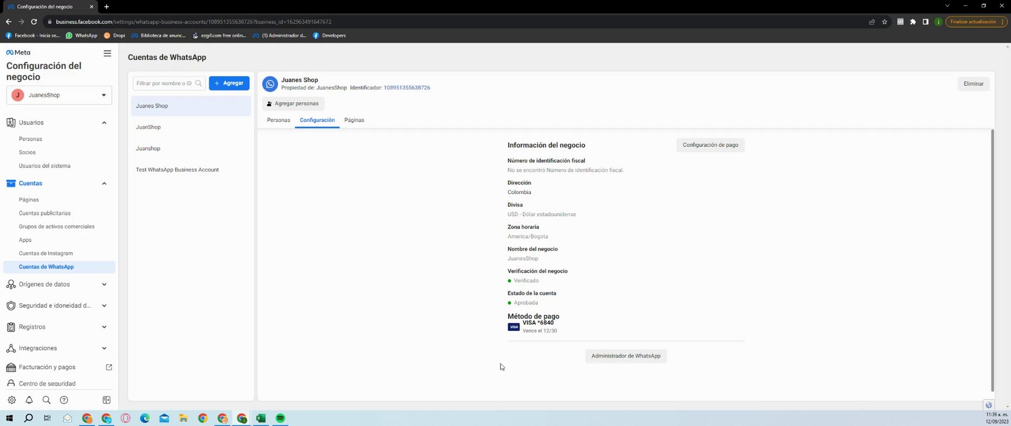Viewport: 1011px width, 426px height.
Task: Switch to the Personas tab
Action: click(278, 120)
